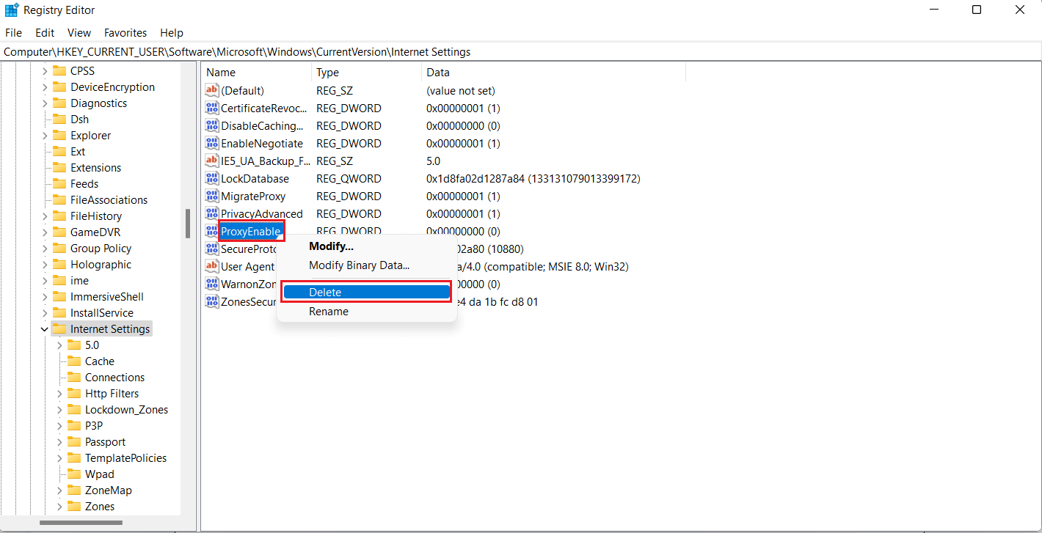Click Modify... in the context menu
The width and height of the screenshot is (1042, 533).
point(330,246)
